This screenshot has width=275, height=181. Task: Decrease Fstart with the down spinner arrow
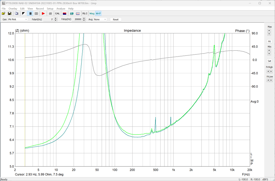point(56,20)
